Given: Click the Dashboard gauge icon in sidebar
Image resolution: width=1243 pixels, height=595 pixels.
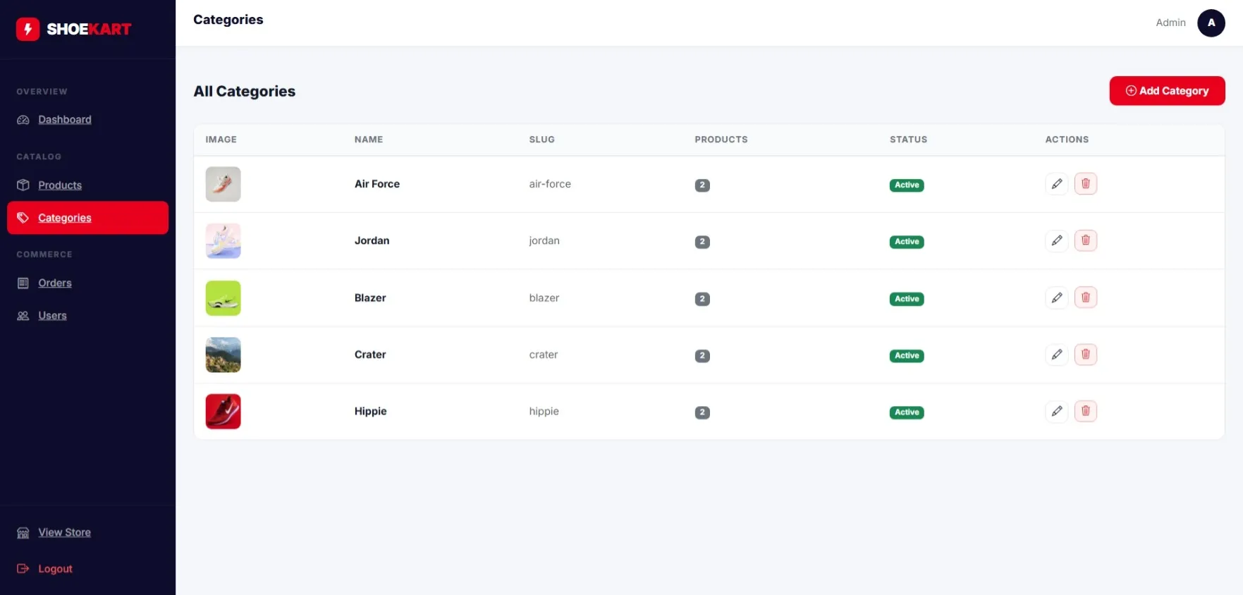Looking at the screenshot, I should [23, 120].
